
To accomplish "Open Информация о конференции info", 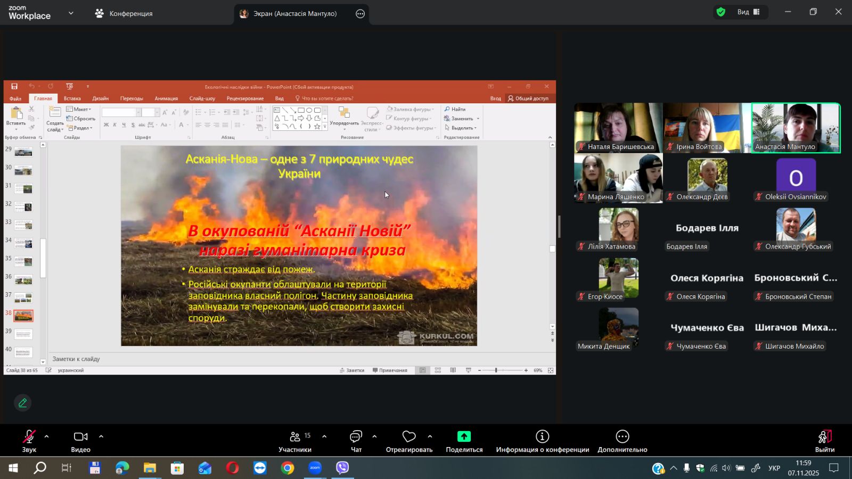I will 542,441.
